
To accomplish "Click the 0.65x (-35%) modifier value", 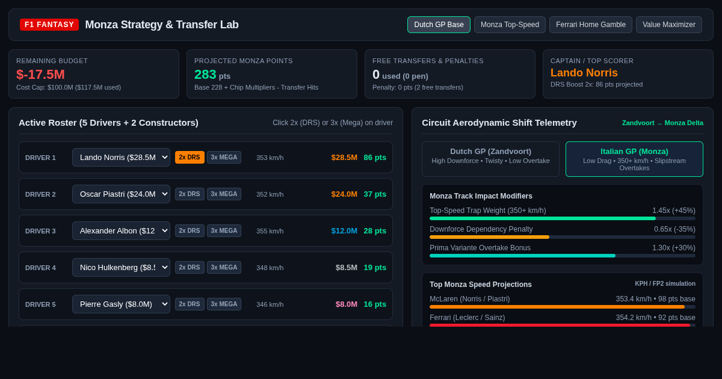I will click(x=674, y=229).
